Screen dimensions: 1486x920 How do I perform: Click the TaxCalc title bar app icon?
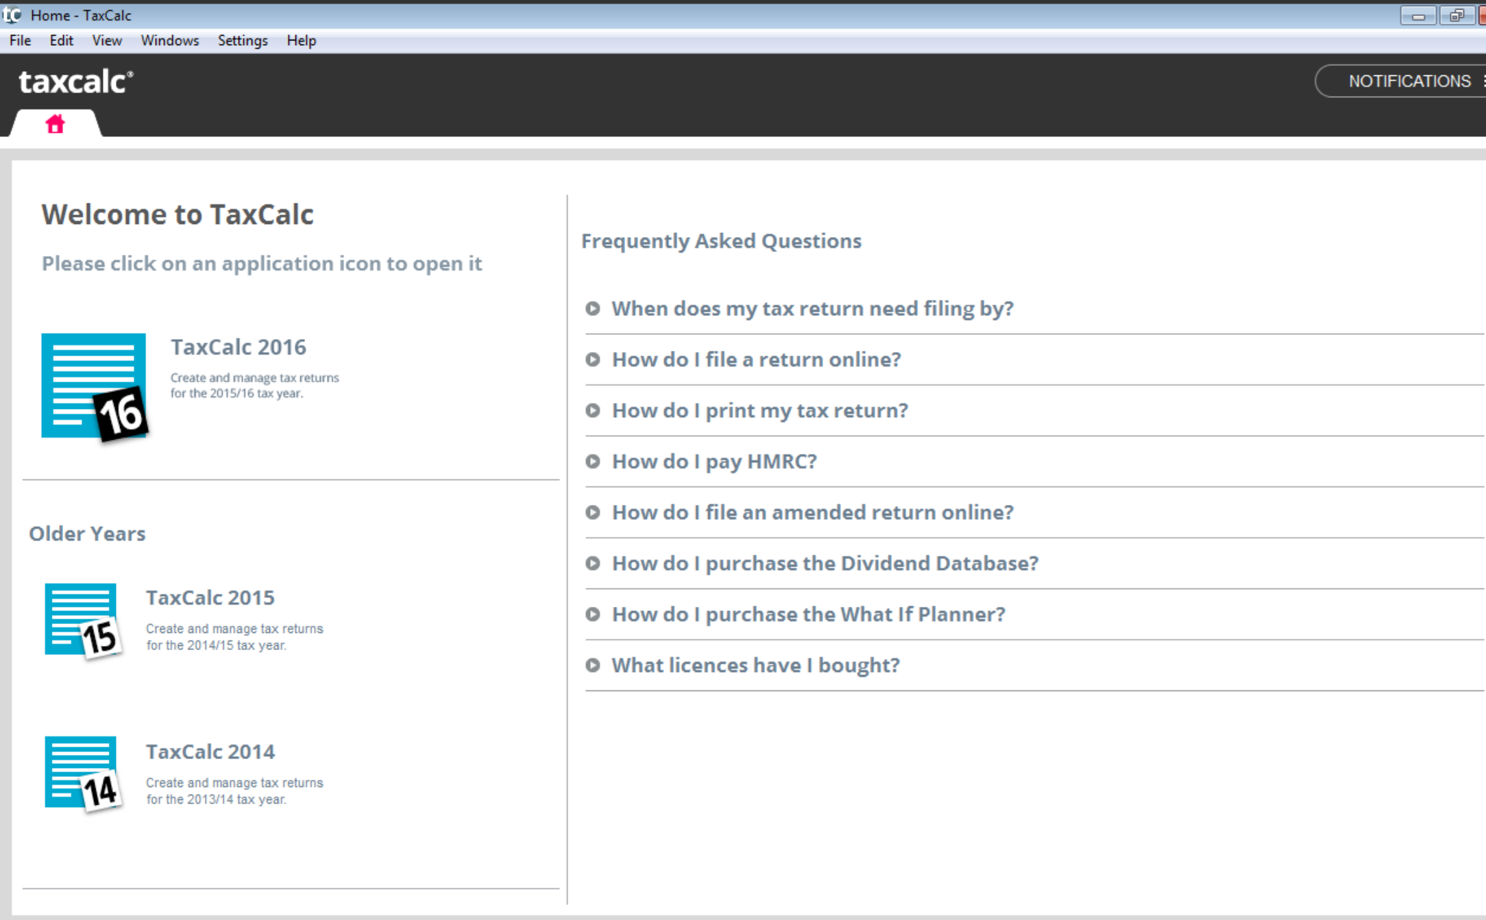click(12, 14)
